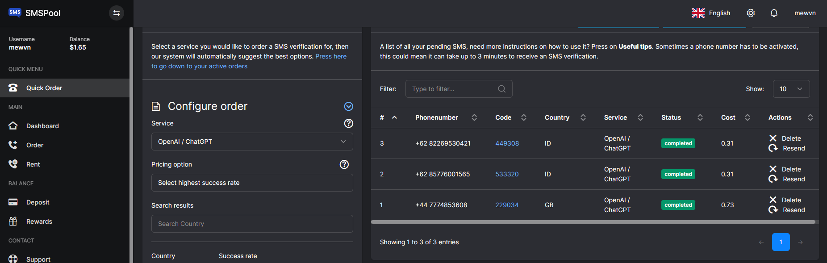Click the Rewards gift icon
This screenshot has height=263, width=827.
(x=13, y=221)
